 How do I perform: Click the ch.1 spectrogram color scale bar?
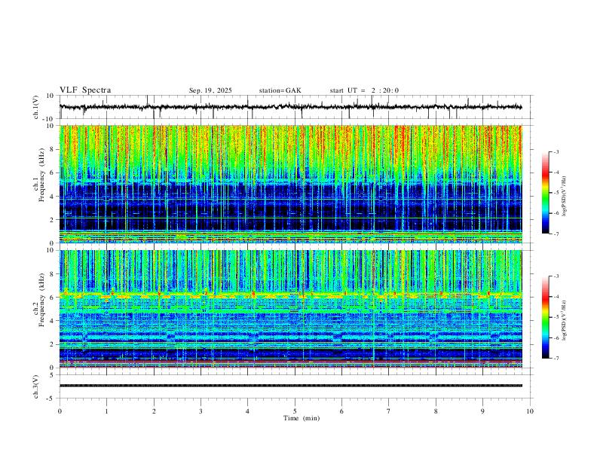pyautogui.click(x=545, y=193)
